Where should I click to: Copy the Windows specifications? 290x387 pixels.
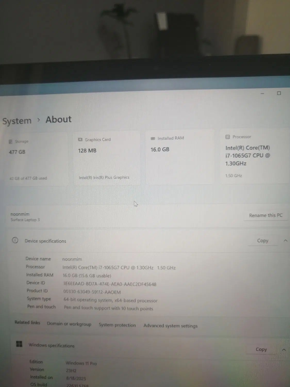pyautogui.click(x=261, y=349)
